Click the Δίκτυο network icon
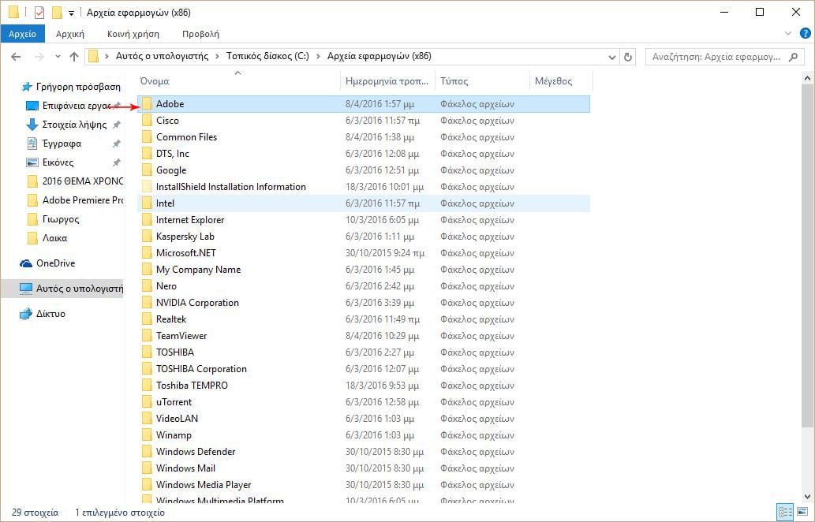This screenshot has width=815, height=522. coord(26,314)
